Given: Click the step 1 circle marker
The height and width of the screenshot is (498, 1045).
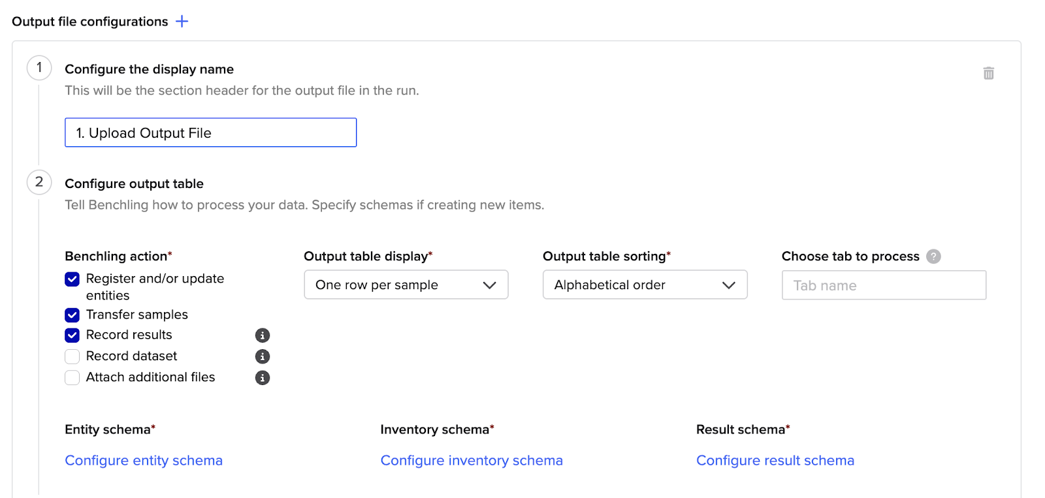Looking at the screenshot, I should [39, 68].
